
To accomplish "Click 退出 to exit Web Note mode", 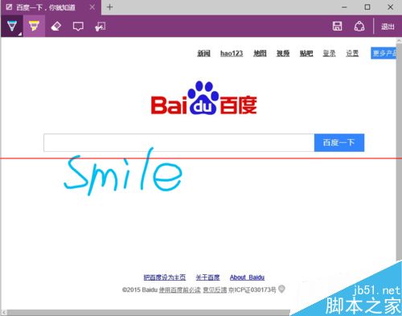I will pyautogui.click(x=388, y=27).
